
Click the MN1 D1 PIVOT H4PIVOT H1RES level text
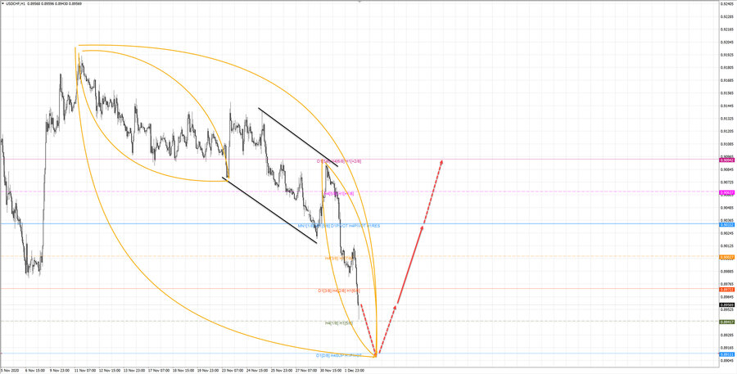(339, 226)
